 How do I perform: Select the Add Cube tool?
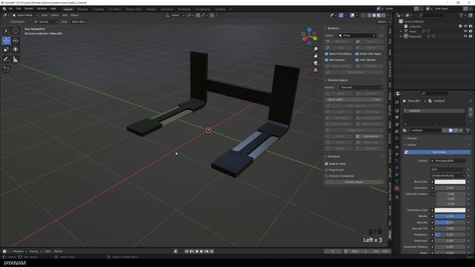click(x=7, y=69)
